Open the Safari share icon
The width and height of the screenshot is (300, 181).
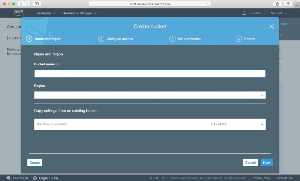click(277, 4)
